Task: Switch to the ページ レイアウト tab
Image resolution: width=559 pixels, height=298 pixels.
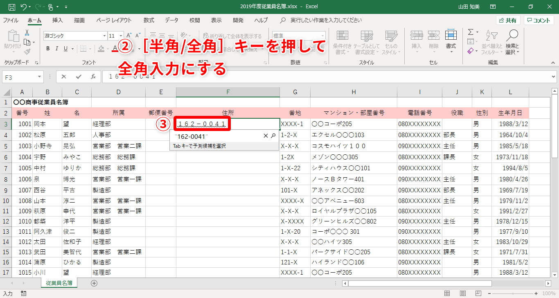Action: [114, 20]
